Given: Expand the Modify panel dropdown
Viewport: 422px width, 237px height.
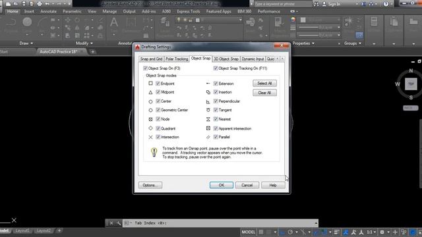Looking at the screenshot, I should coord(84,43).
